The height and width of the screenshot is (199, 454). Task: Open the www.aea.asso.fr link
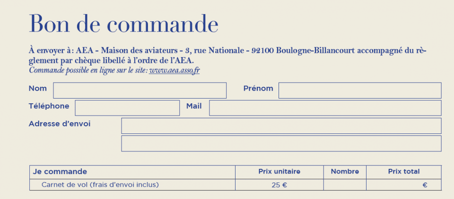point(175,70)
